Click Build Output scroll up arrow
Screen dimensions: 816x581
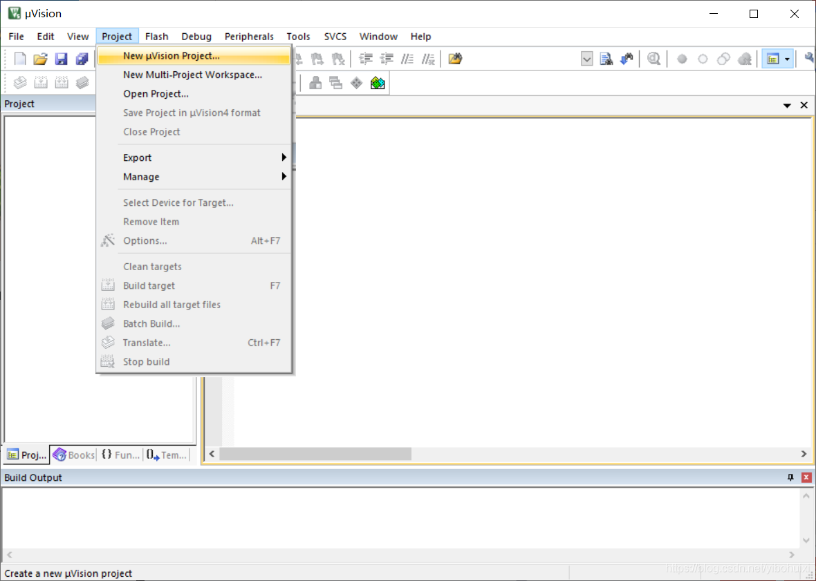(x=806, y=496)
